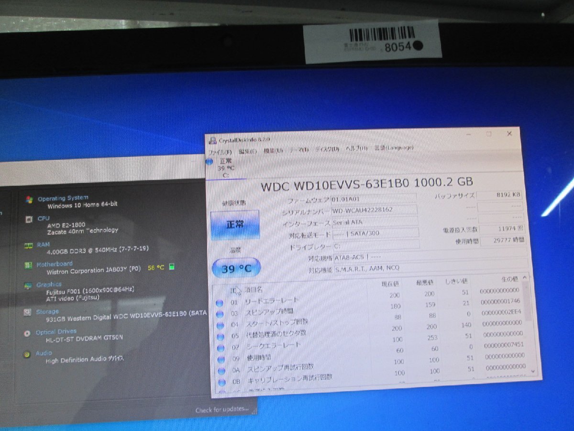Click the text HL-DT-ST DVDRAM GT50N in Speccy

point(84,338)
